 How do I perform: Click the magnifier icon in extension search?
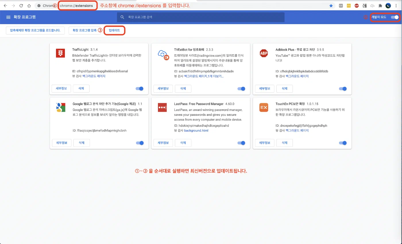[122, 17]
